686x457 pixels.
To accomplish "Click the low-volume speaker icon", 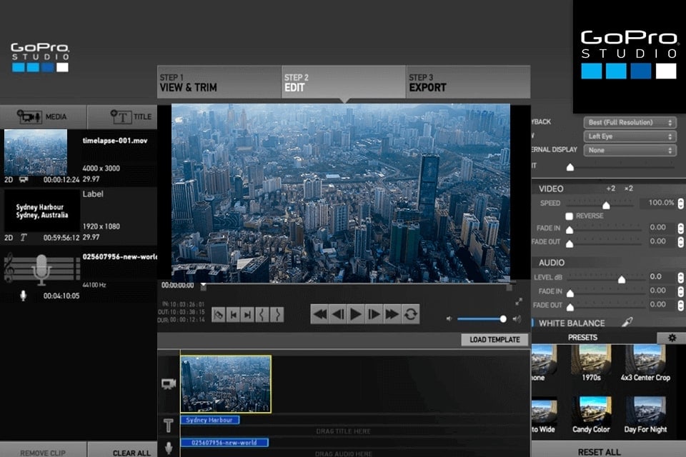I will (x=449, y=318).
